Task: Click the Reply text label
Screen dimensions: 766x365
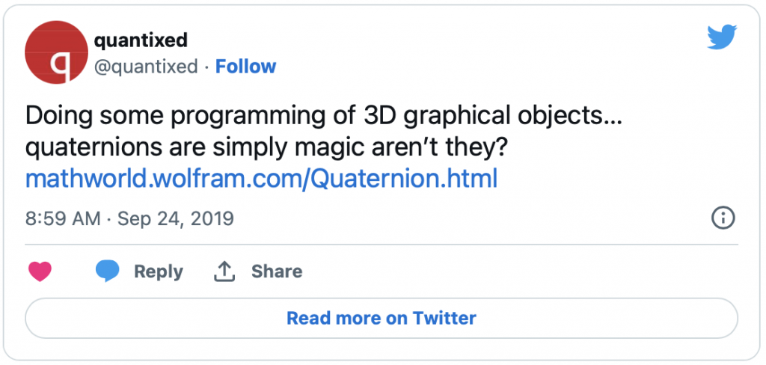Action: click(x=159, y=272)
